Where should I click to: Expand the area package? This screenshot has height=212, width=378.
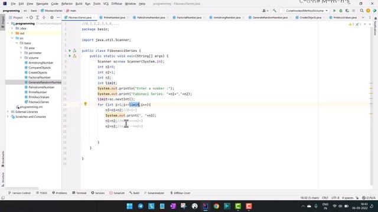tap(21, 48)
